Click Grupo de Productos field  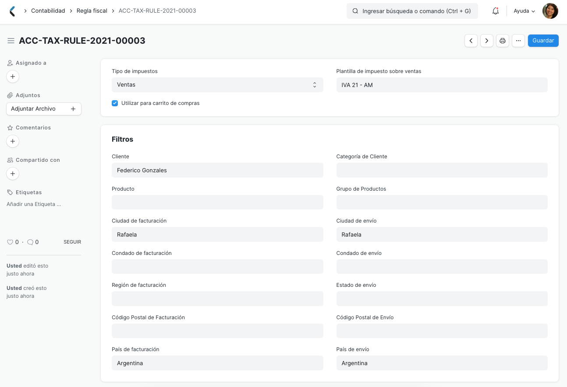442,202
